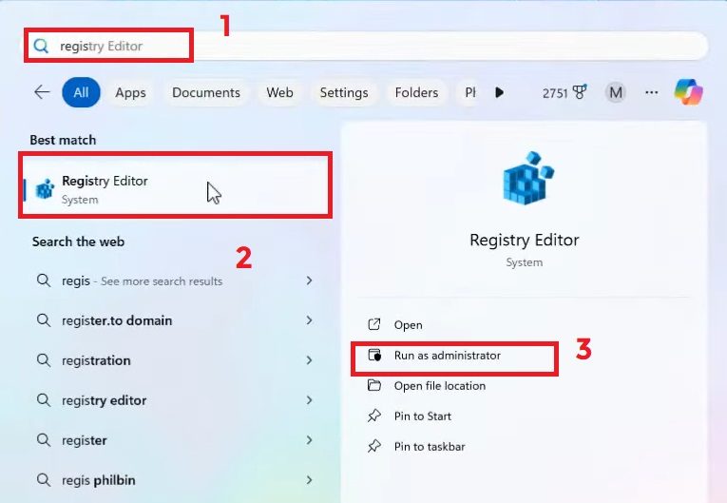The image size is (727, 503).
Task: Click the Pin to Start pin icon
Action: pos(374,416)
